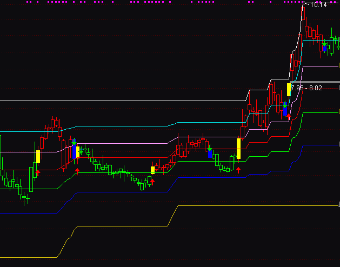Click the rightmost red up arrow

288,115
